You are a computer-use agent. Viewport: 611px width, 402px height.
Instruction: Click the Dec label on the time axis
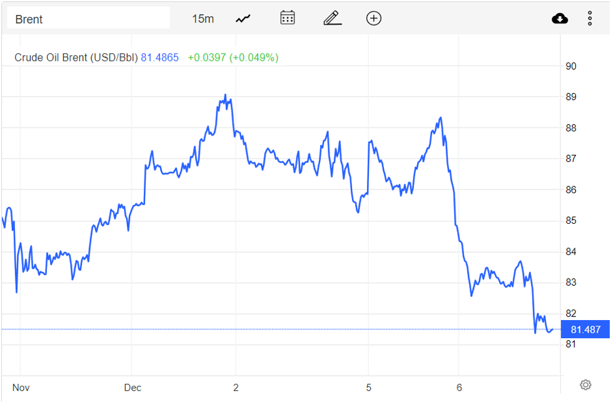point(133,388)
